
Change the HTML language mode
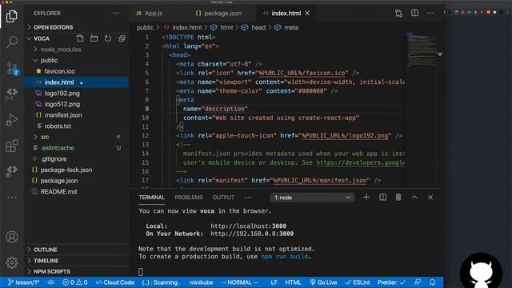coord(293,282)
